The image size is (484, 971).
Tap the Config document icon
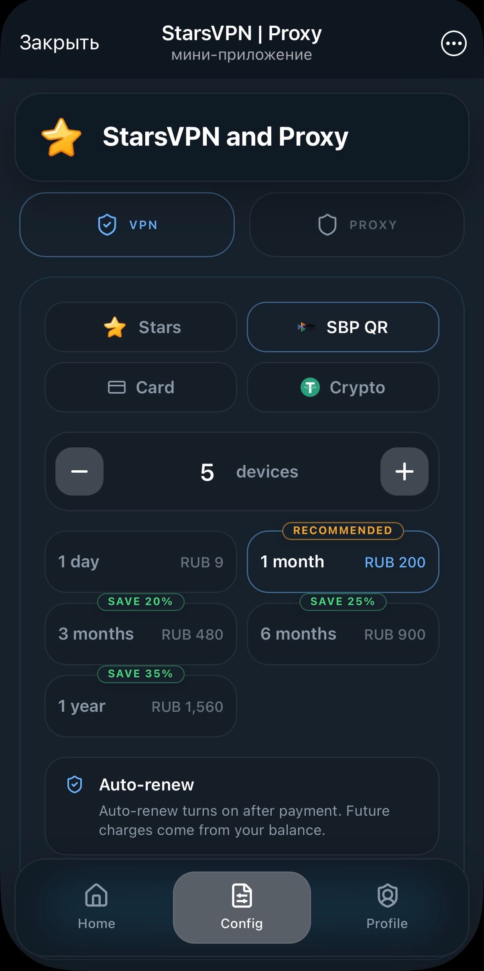(x=242, y=895)
